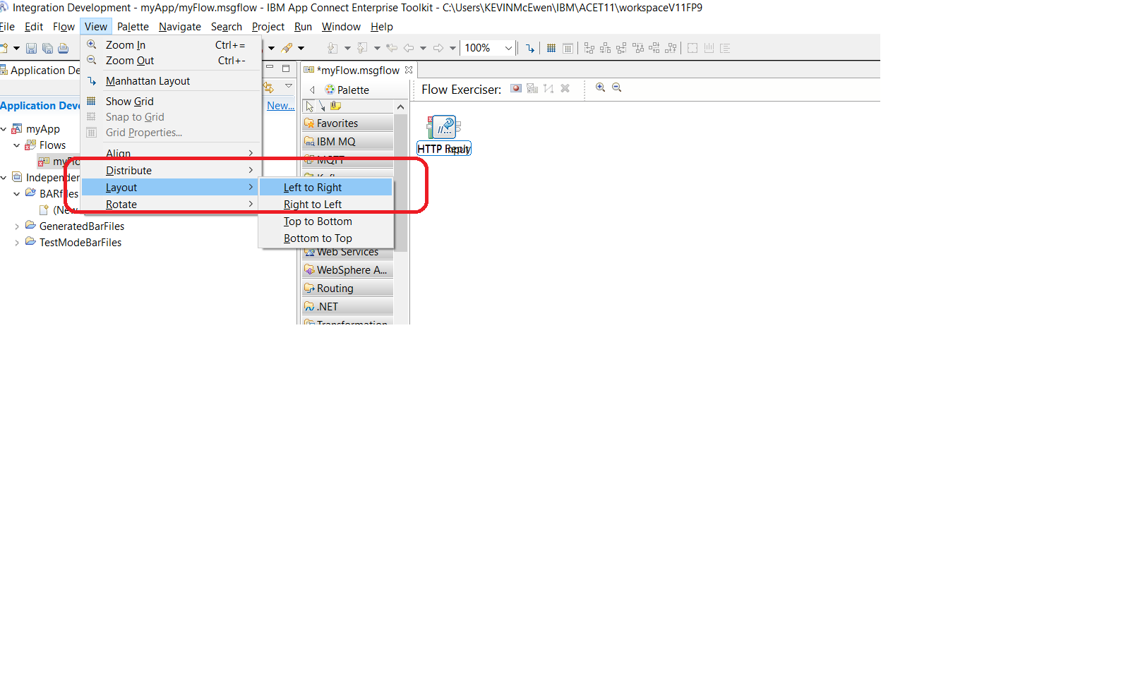Image resolution: width=1145 pixels, height=680 pixels.
Task: Open the 100% zoom level dropdown
Action: click(508, 49)
